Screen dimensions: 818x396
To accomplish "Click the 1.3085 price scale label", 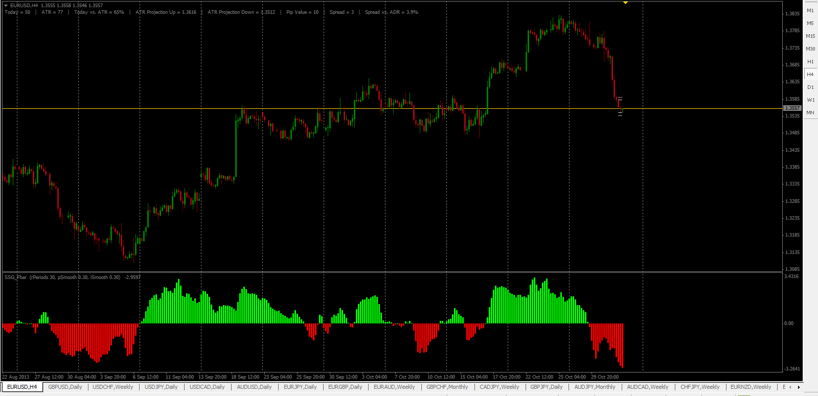I will pyautogui.click(x=792, y=269).
